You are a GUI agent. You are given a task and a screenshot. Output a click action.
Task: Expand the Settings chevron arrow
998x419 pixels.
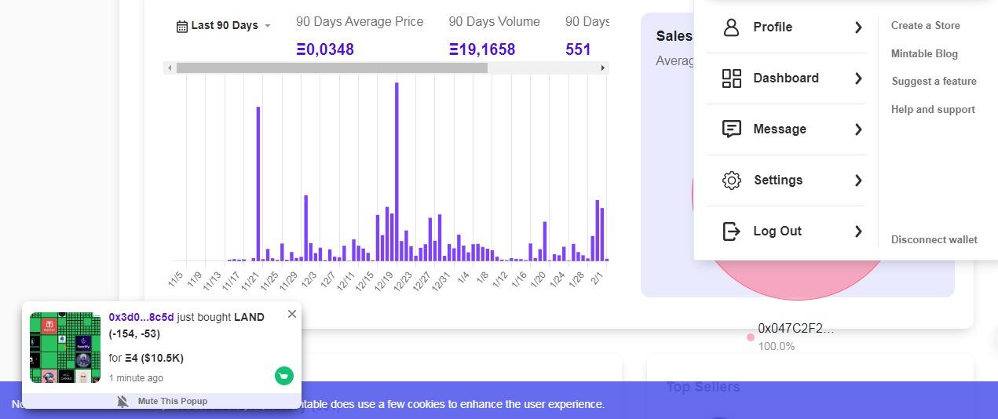pos(858,180)
